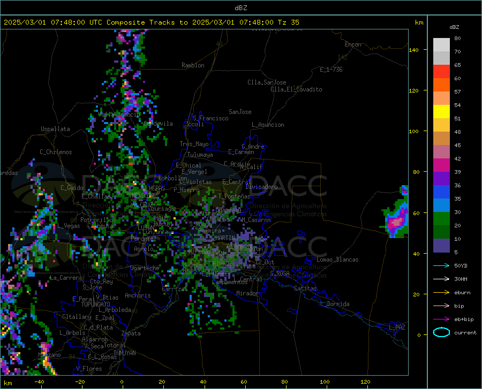Click the yellow eburn arrow legend icon
Screen dimensions: 482x389
tap(441, 292)
